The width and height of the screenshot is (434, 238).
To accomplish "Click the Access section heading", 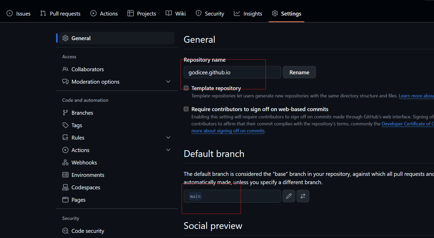I will [69, 57].
